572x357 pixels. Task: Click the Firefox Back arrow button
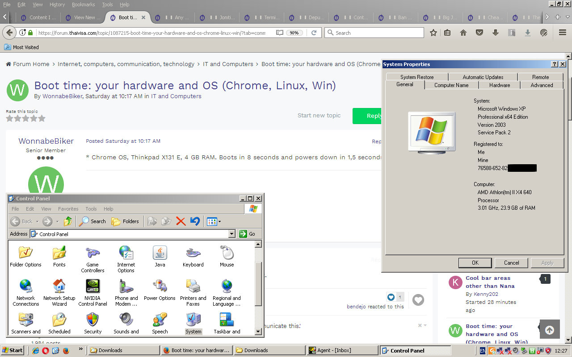(x=9, y=33)
